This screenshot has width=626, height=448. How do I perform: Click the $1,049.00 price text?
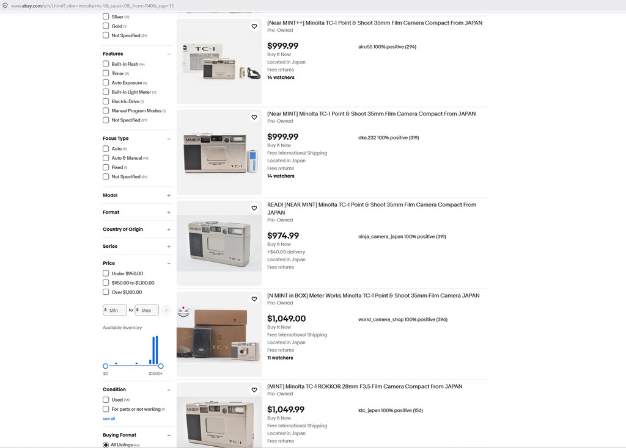click(x=286, y=319)
